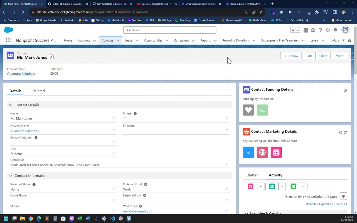Show help for Primary Affiliation field

36,138
